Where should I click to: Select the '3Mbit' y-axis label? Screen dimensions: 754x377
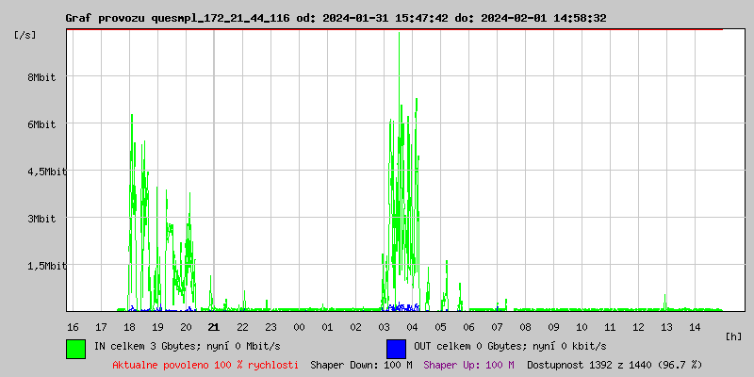point(41,219)
